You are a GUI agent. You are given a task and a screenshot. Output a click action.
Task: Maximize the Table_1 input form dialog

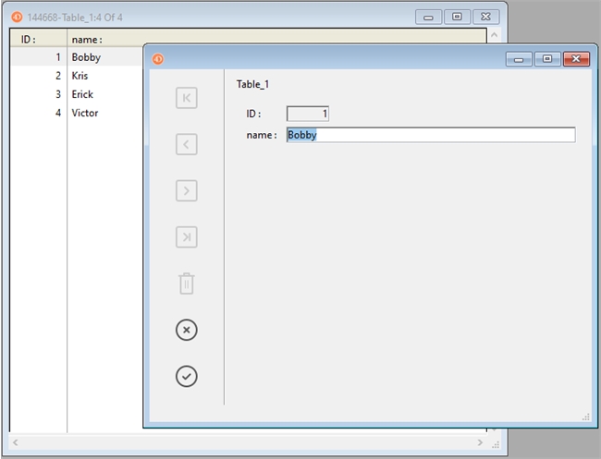[547, 59]
